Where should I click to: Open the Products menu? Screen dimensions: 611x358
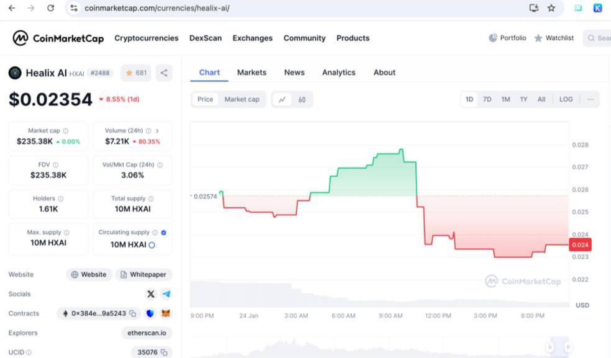pos(353,38)
